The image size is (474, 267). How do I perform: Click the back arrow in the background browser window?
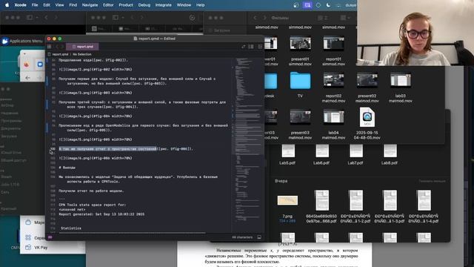tap(27, 78)
